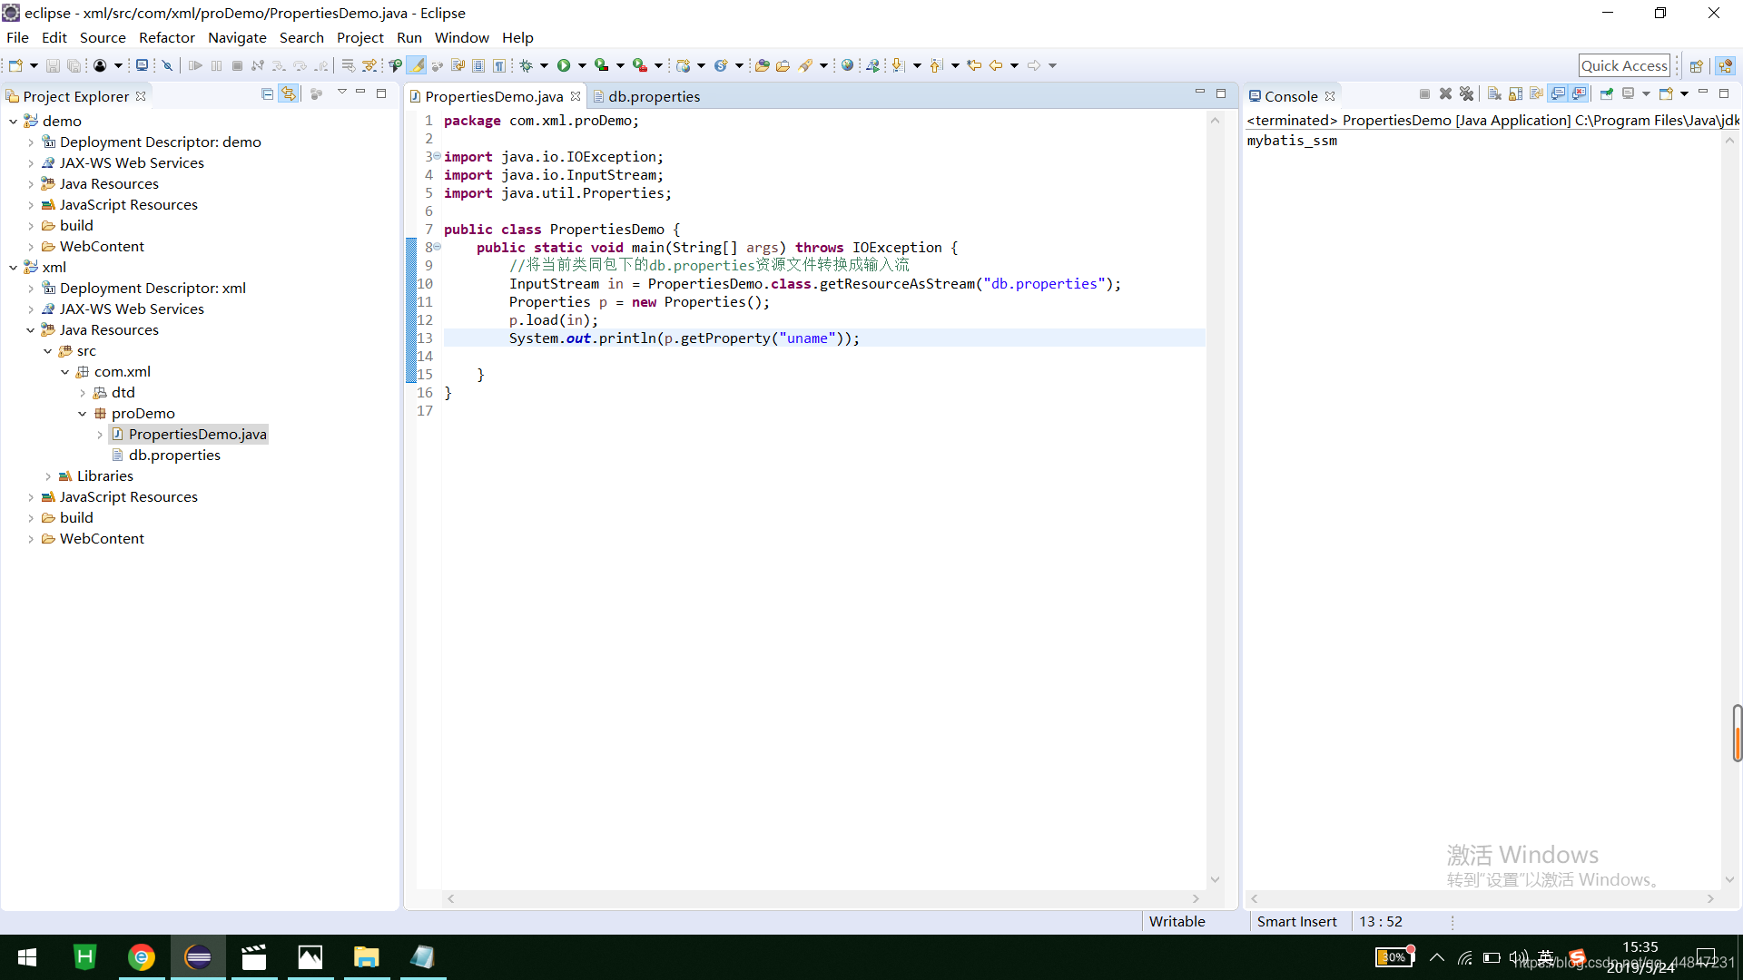This screenshot has height=980, width=1743.
Task: Click the volume icon in system tray
Action: click(1518, 957)
